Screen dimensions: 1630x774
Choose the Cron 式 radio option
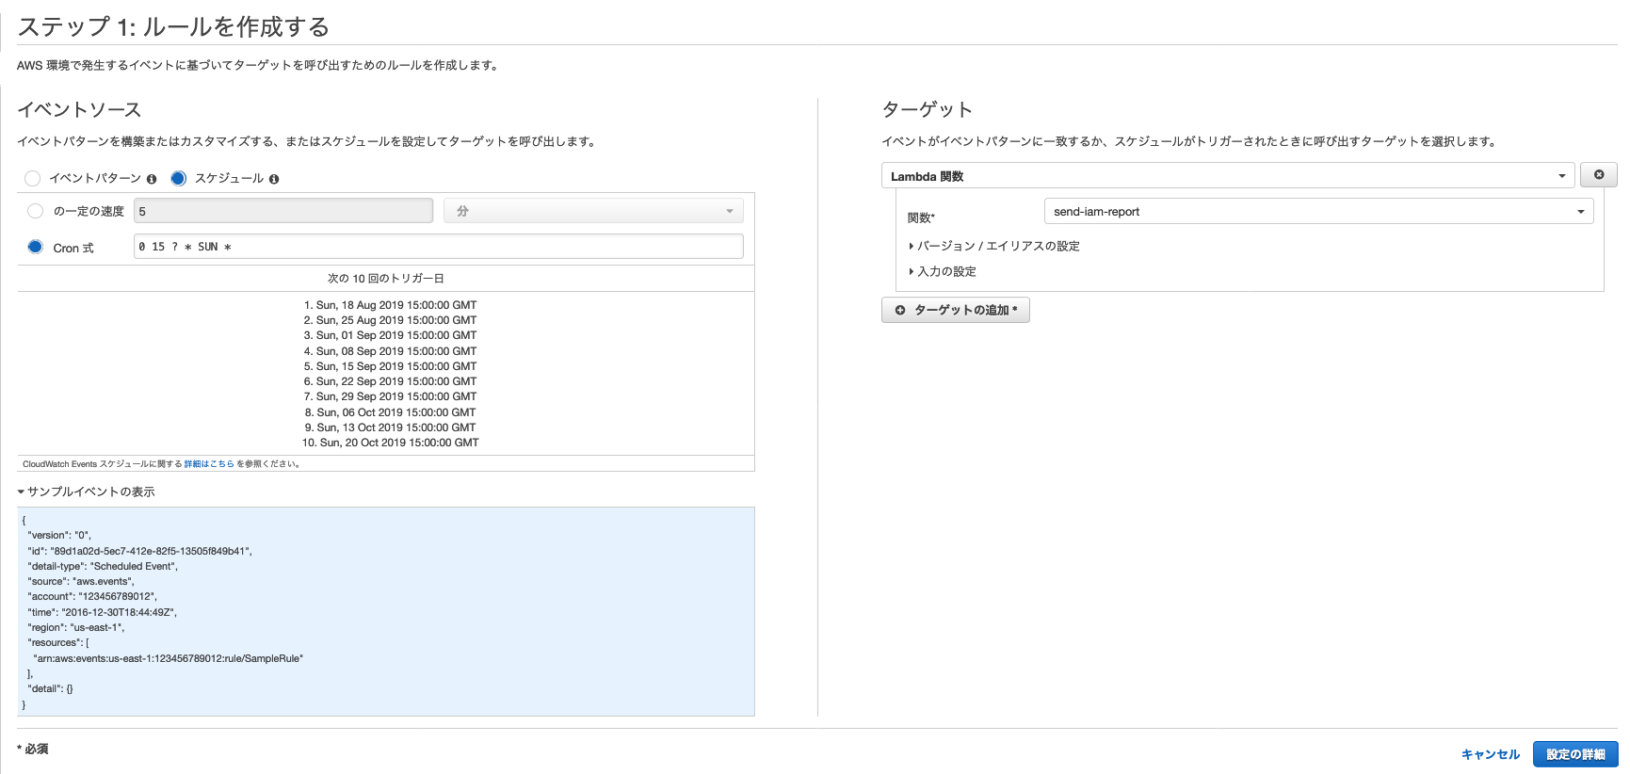click(36, 247)
